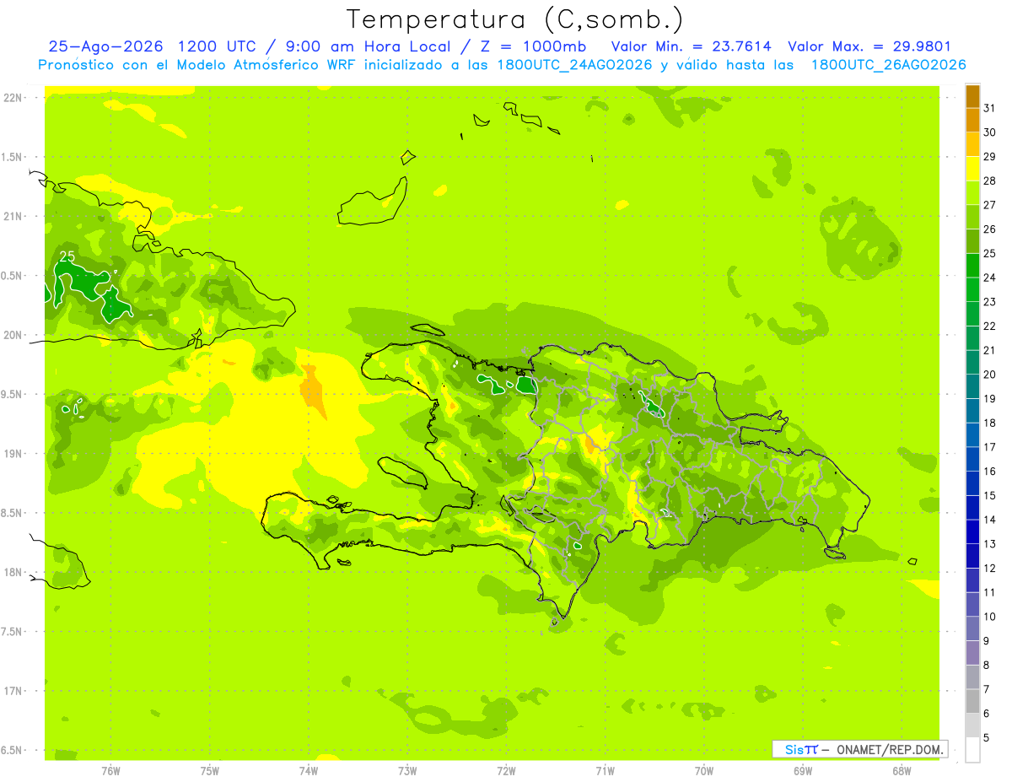This screenshot has width=1012, height=782.
Task: Select the yellow swatch between 28 and 29
Action: 972,169
